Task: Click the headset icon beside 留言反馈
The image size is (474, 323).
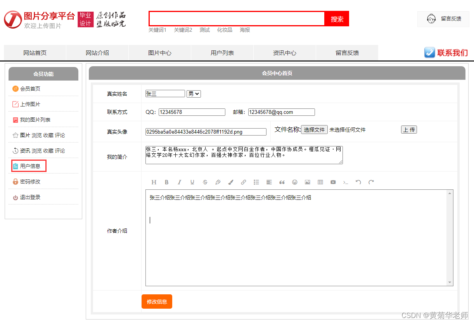Action: click(431, 19)
